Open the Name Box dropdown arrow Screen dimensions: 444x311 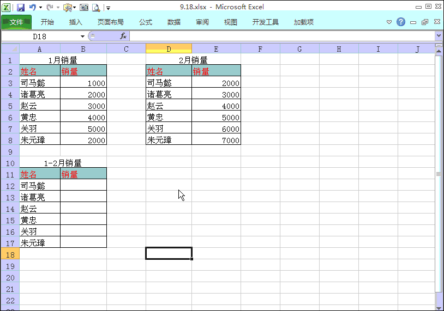coord(82,36)
